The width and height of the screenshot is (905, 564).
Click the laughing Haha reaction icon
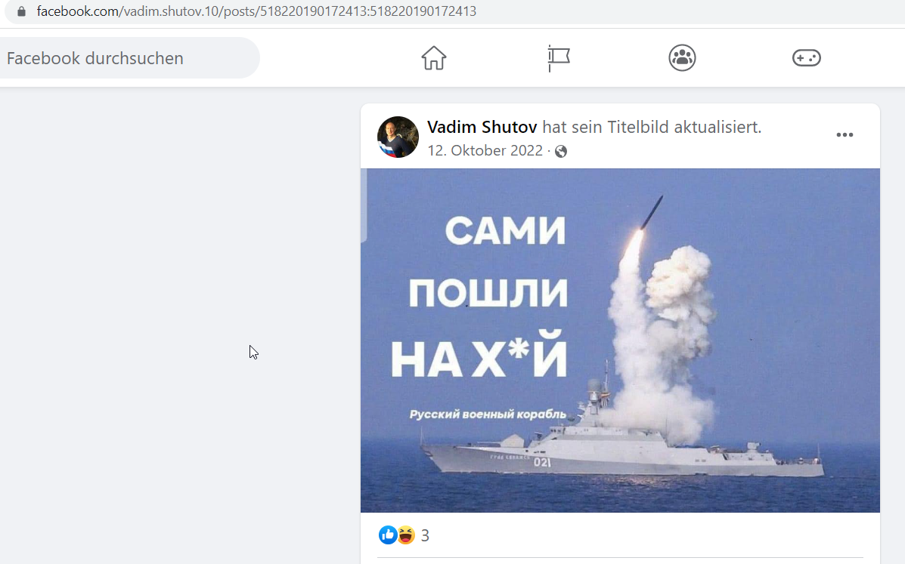[406, 535]
